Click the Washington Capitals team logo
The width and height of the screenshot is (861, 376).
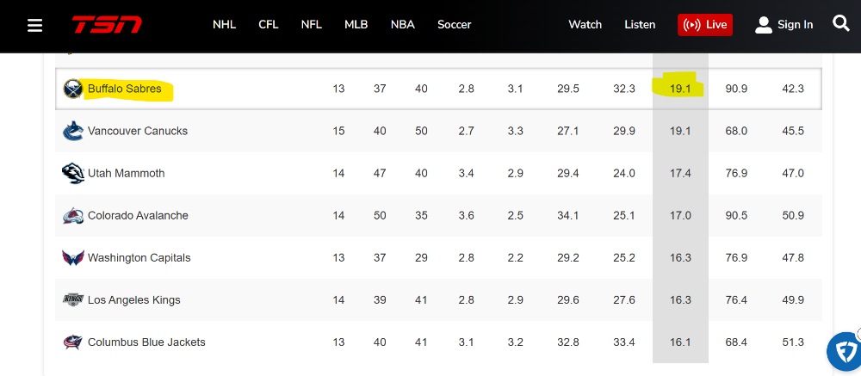pyautogui.click(x=73, y=257)
